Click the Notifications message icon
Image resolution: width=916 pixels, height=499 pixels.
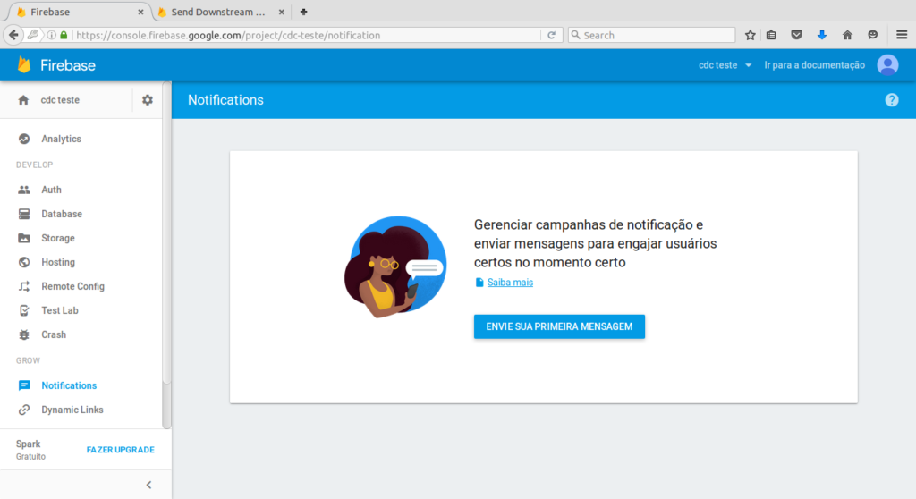click(x=24, y=385)
